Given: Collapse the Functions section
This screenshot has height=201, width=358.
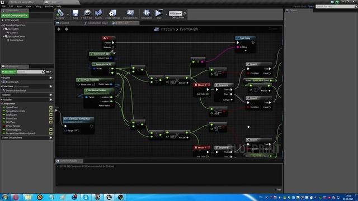Looking at the screenshot, I should tap(2, 87).
